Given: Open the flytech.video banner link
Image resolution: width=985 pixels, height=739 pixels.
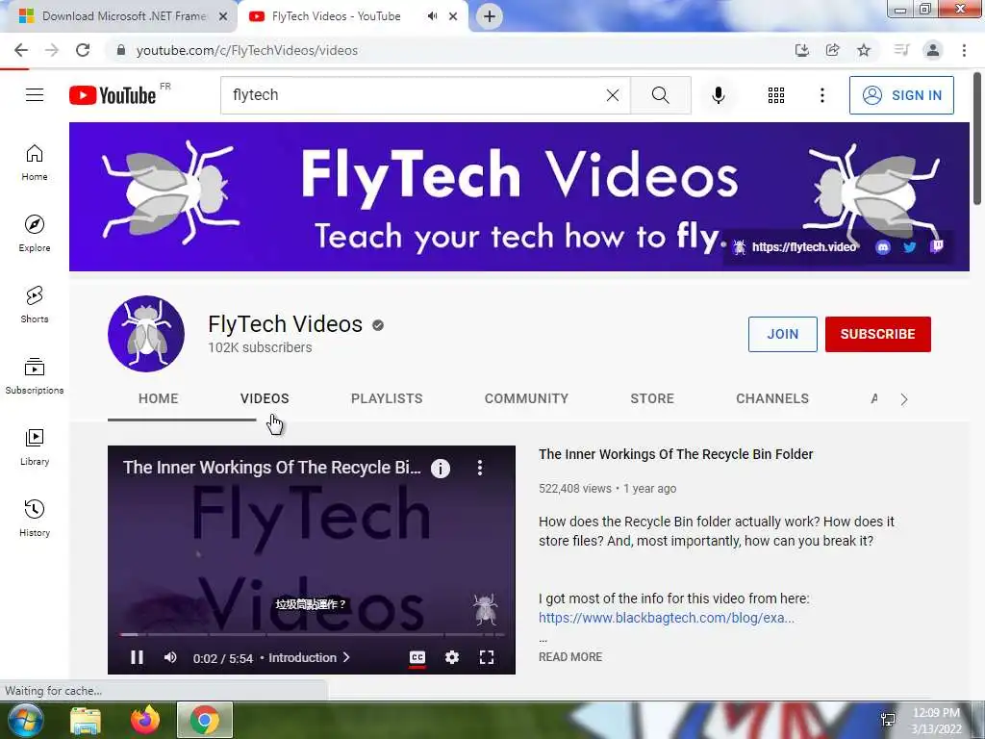Looking at the screenshot, I should coord(803,247).
